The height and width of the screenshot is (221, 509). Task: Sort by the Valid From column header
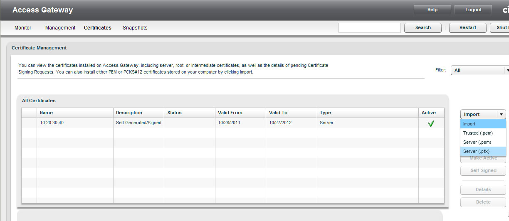tap(240, 113)
